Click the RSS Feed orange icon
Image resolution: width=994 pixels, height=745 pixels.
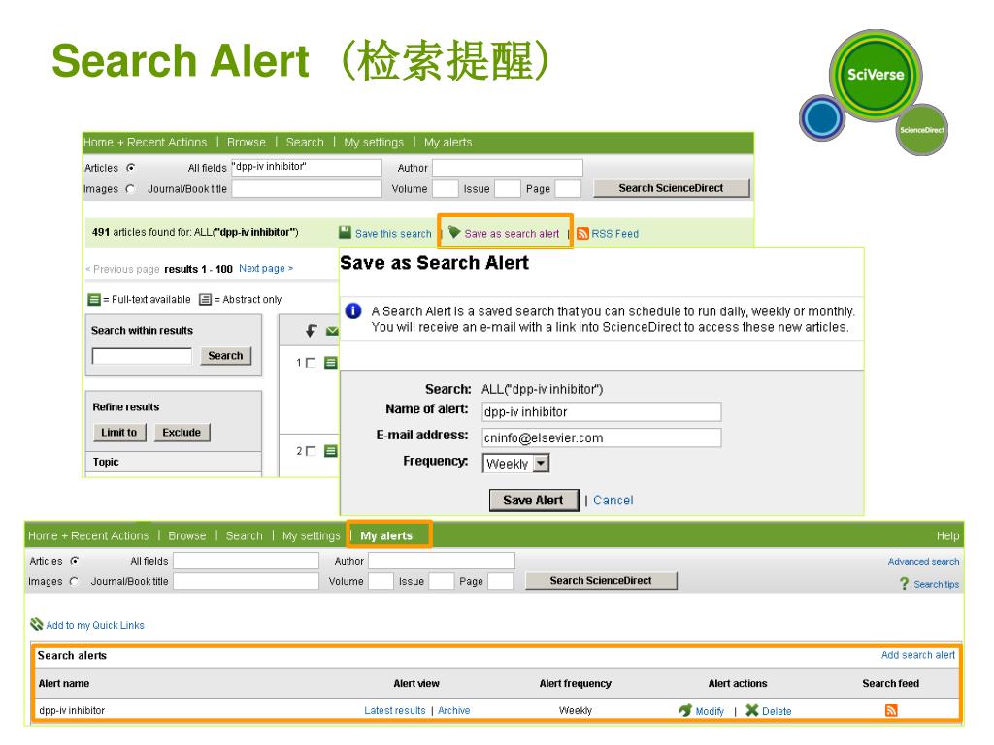583,233
